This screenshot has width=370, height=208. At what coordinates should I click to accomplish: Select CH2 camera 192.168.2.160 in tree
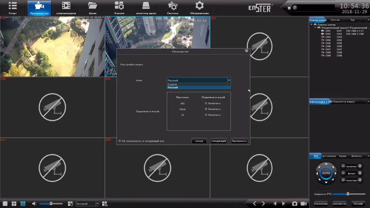pyautogui.click(x=342, y=34)
